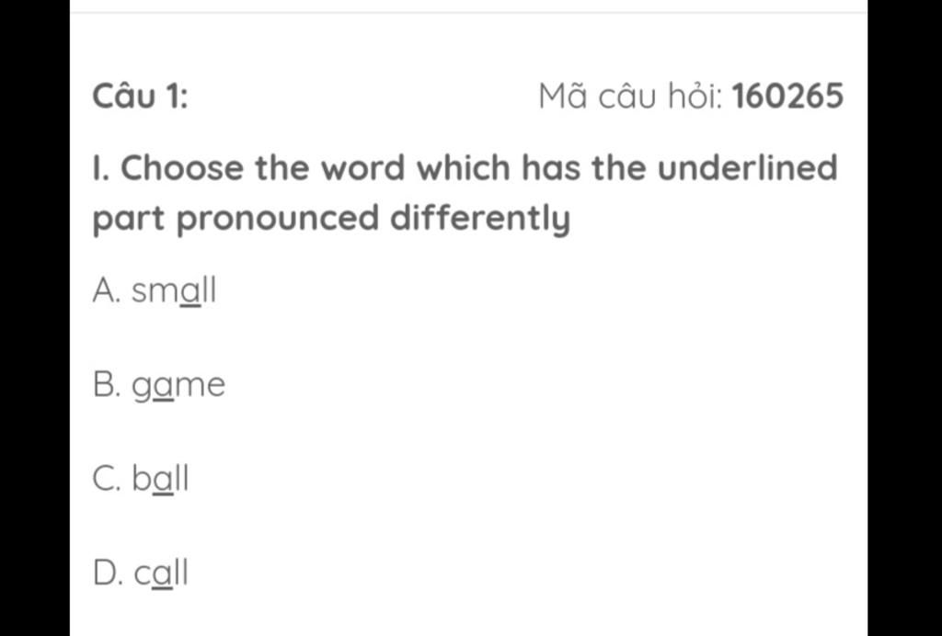Click the "A." option letter
The image size is (942, 636).
point(109,290)
